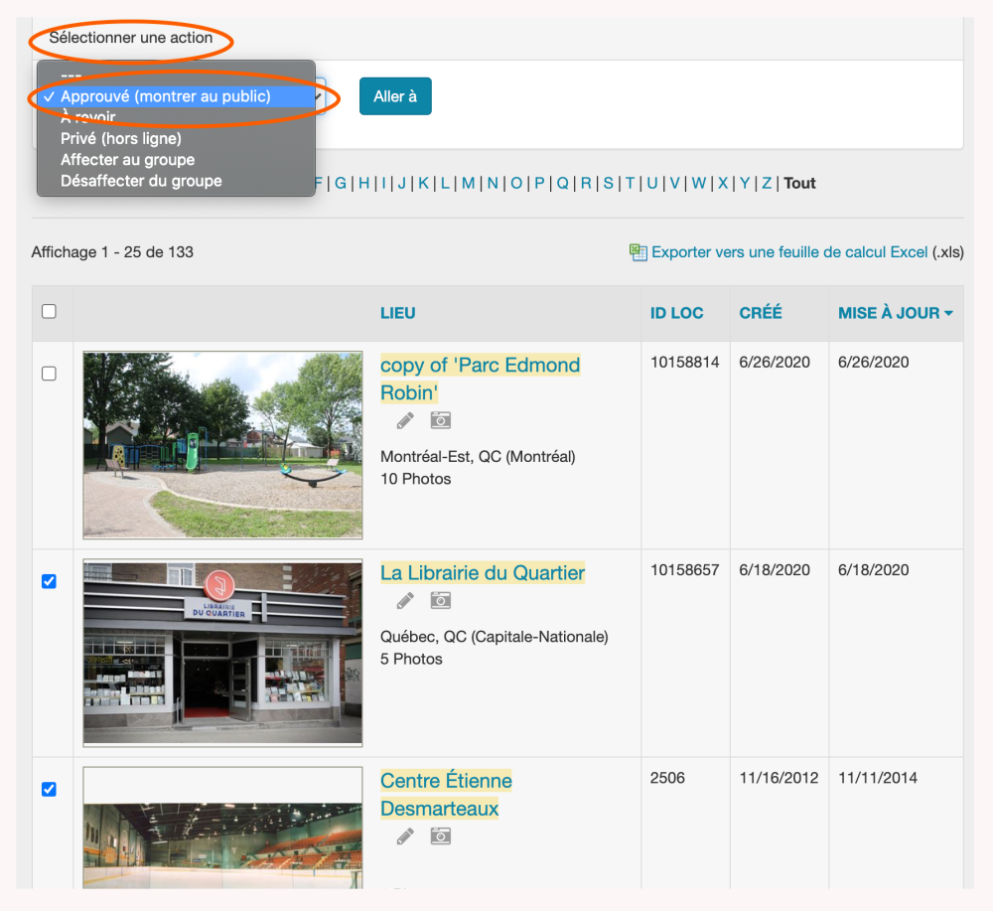Open the 'Centre Étienne Desmarteaux' location link
The width and height of the screenshot is (993, 911).
point(446,795)
